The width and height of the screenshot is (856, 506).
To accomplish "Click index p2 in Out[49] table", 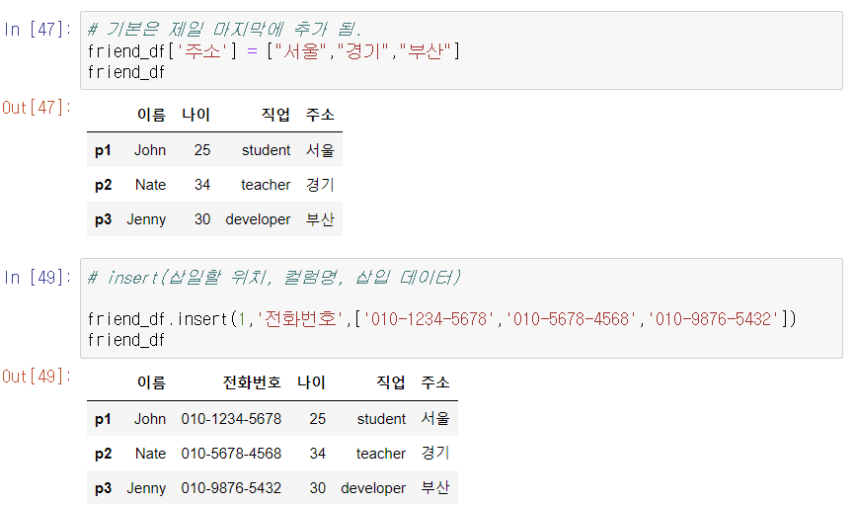I will [103, 454].
